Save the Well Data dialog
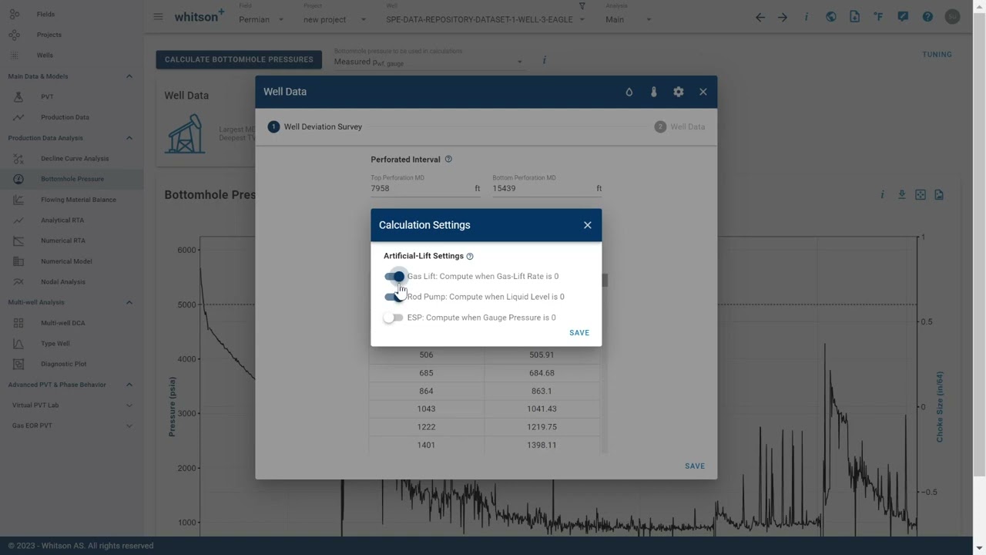Image resolution: width=986 pixels, height=555 pixels. (x=695, y=466)
